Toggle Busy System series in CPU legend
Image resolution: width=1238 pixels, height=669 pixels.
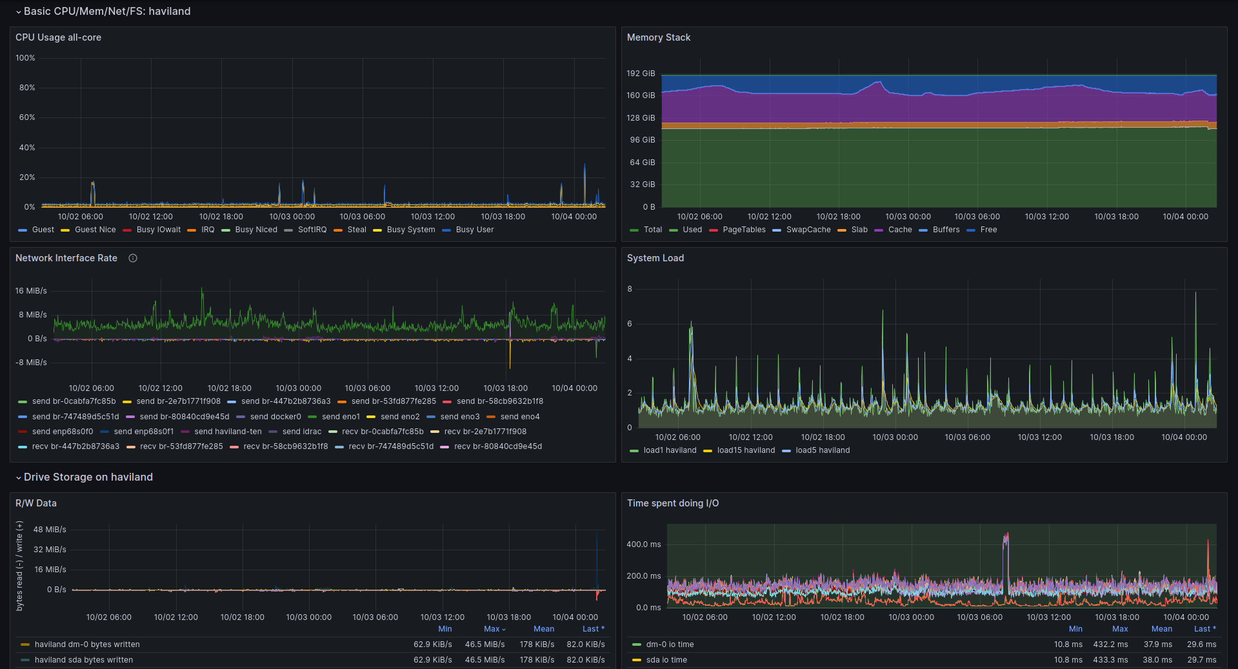pyautogui.click(x=411, y=230)
